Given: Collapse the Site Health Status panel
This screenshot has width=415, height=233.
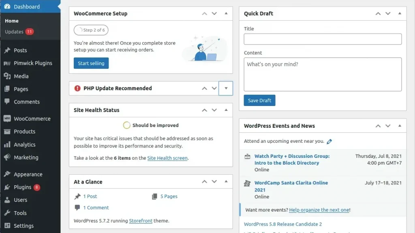Looking at the screenshot, I should click(226, 110).
